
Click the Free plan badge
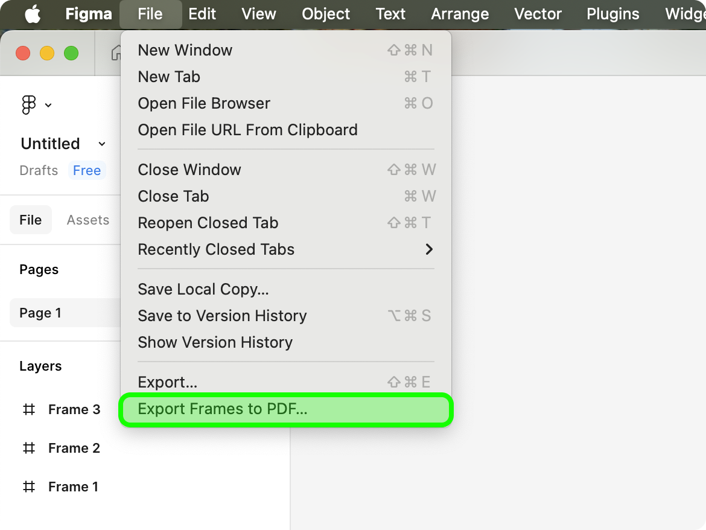(x=87, y=171)
